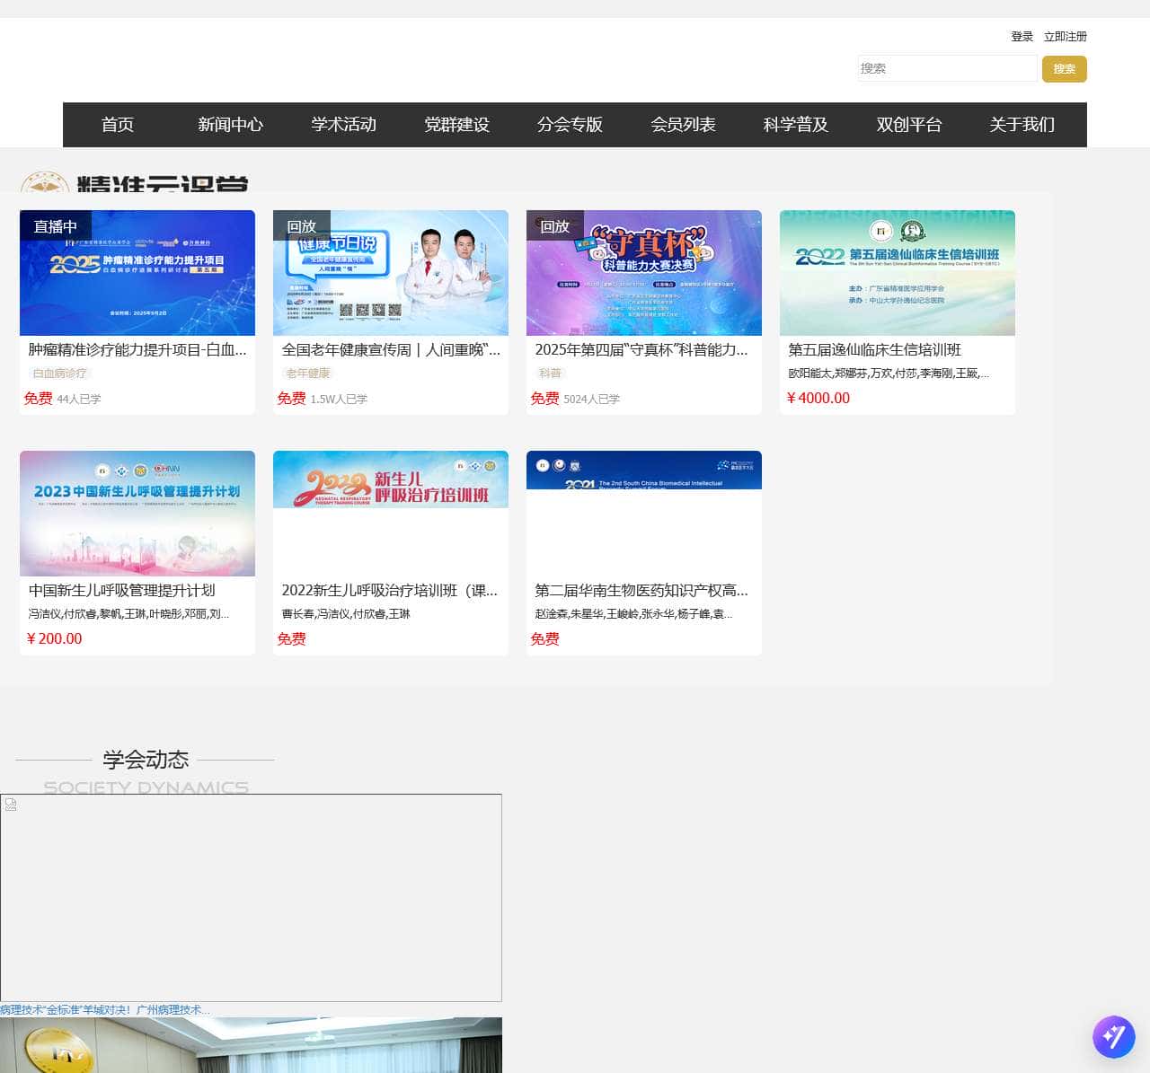Click the 第二届华南生物医药知识产权 course title
Screen dimensions: 1150x1073
[641, 591]
